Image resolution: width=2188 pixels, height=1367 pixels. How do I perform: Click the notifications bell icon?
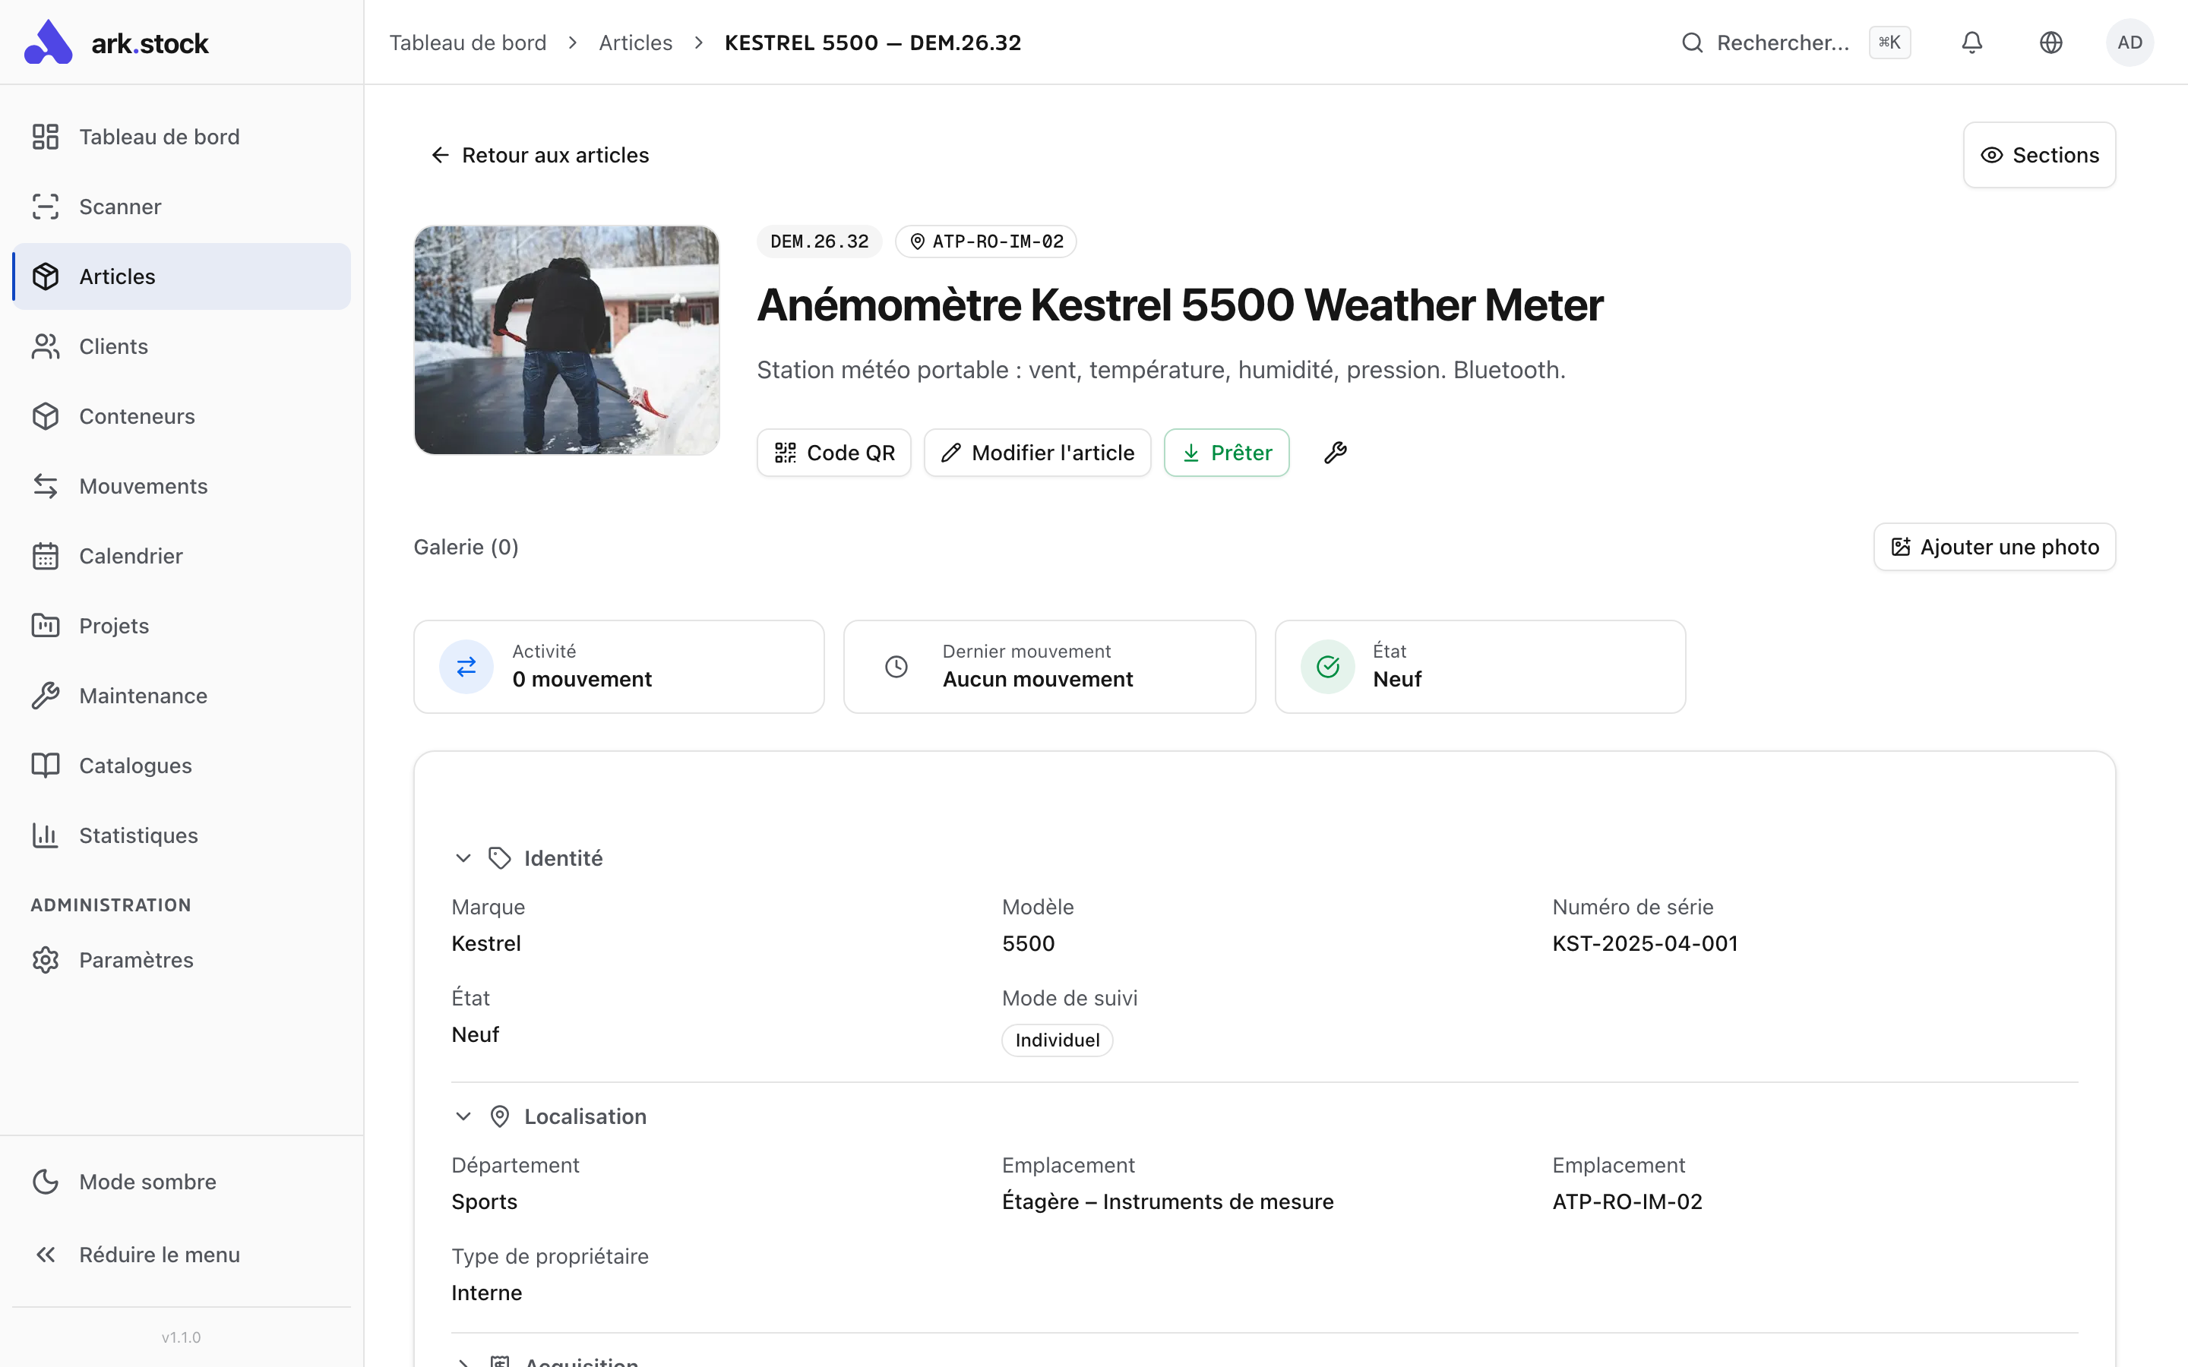pyautogui.click(x=1971, y=43)
